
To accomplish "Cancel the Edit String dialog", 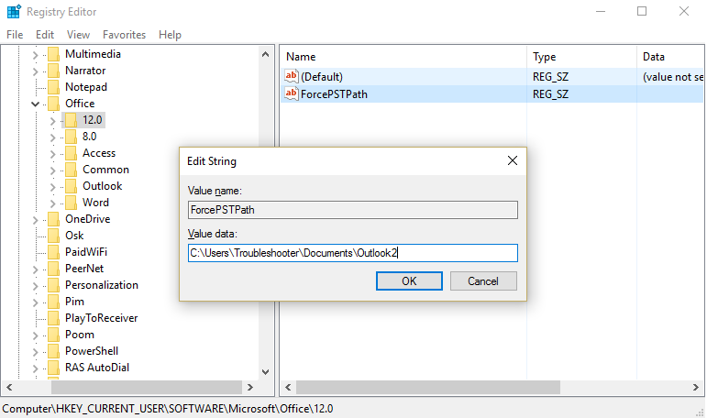I will point(483,280).
